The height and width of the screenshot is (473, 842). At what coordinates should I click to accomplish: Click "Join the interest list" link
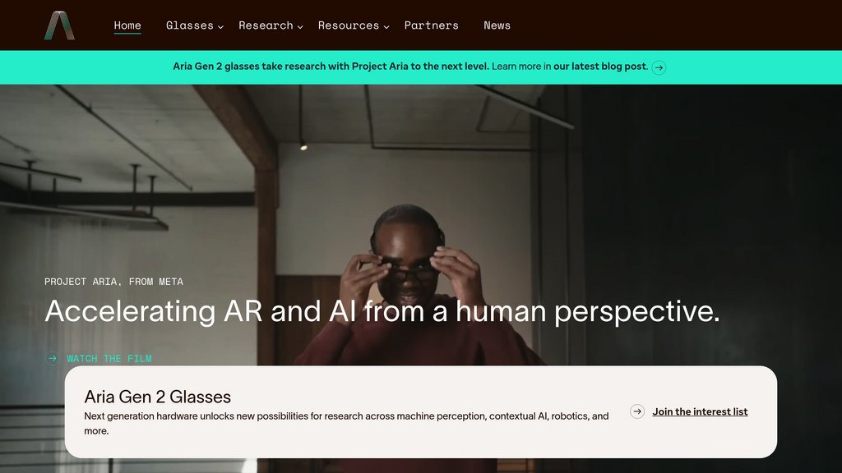pyautogui.click(x=700, y=411)
